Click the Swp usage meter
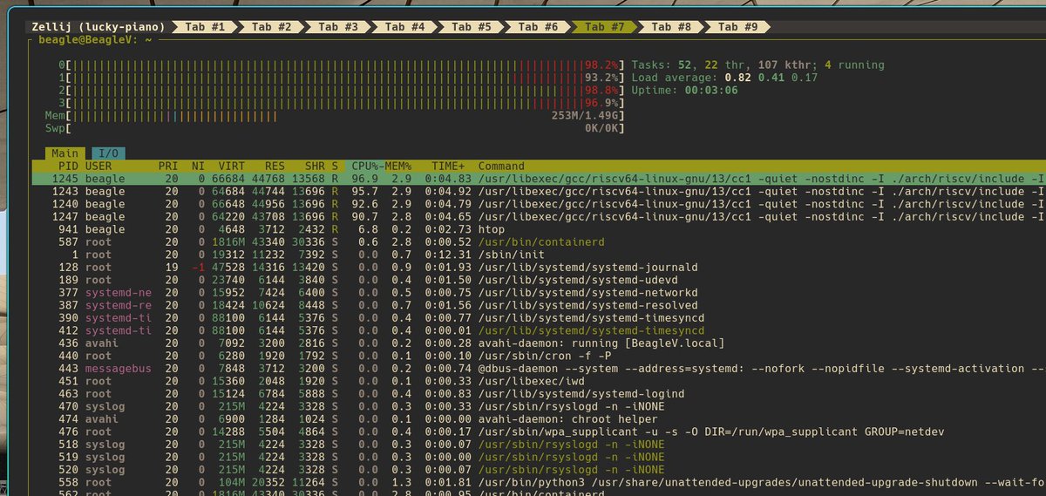The width and height of the screenshot is (1046, 496). click(336, 128)
